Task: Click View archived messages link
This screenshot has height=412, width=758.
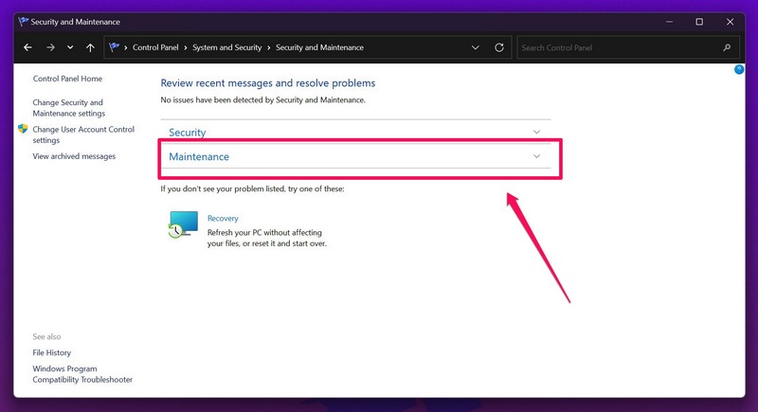Action: [x=74, y=156]
